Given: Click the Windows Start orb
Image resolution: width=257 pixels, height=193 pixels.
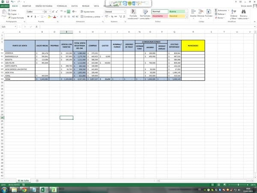Looking at the screenshot, I should [4, 190].
